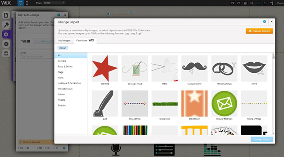Click the purple Add plus icon
The height and width of the screenshot is (157, 284).
[6, 34]
